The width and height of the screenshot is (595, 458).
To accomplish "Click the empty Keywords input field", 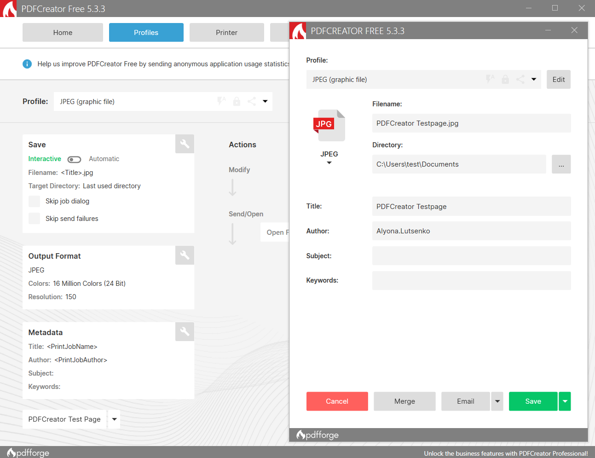I will coord(472,280).
